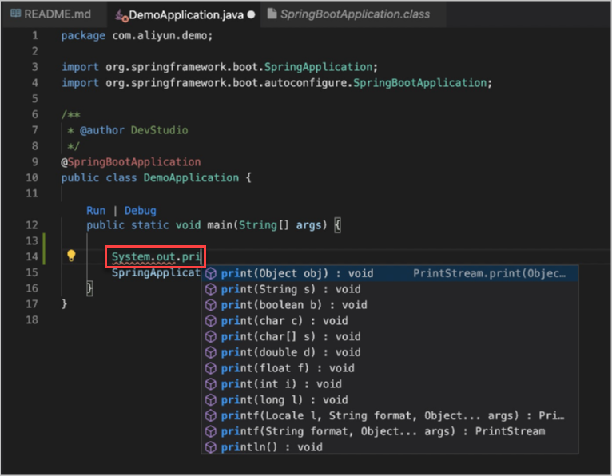Click line number 1 in the gutter

35,36
